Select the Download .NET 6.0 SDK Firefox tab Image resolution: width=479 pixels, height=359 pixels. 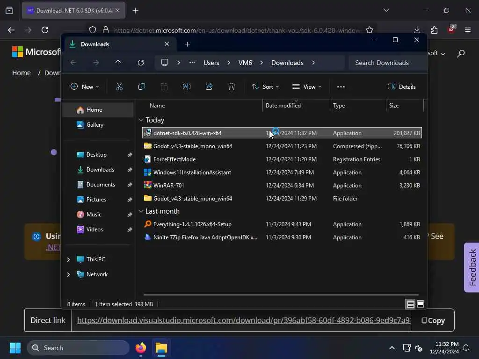pos(73,11)
